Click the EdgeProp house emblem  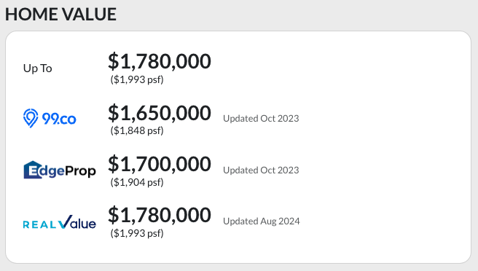click(33, 170)
